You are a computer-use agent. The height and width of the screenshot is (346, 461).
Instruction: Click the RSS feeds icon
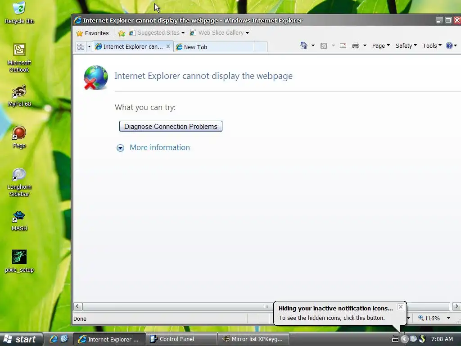(x=324, y=46)
